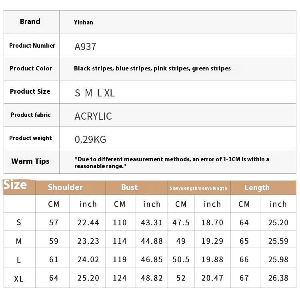Click the ACRYLIC fabric value
Image resolution: width=300 pixels, height=297 pixels.
(x=93, y=116)
